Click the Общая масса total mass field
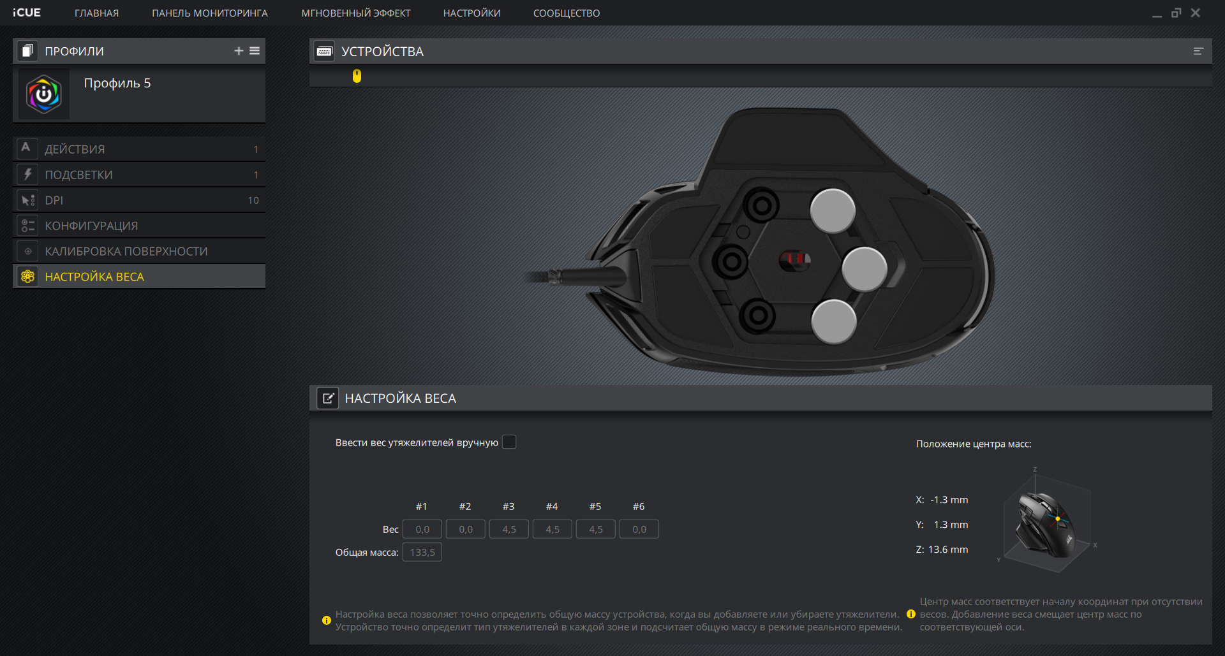 pyautogui.click(x=422, y=552)
